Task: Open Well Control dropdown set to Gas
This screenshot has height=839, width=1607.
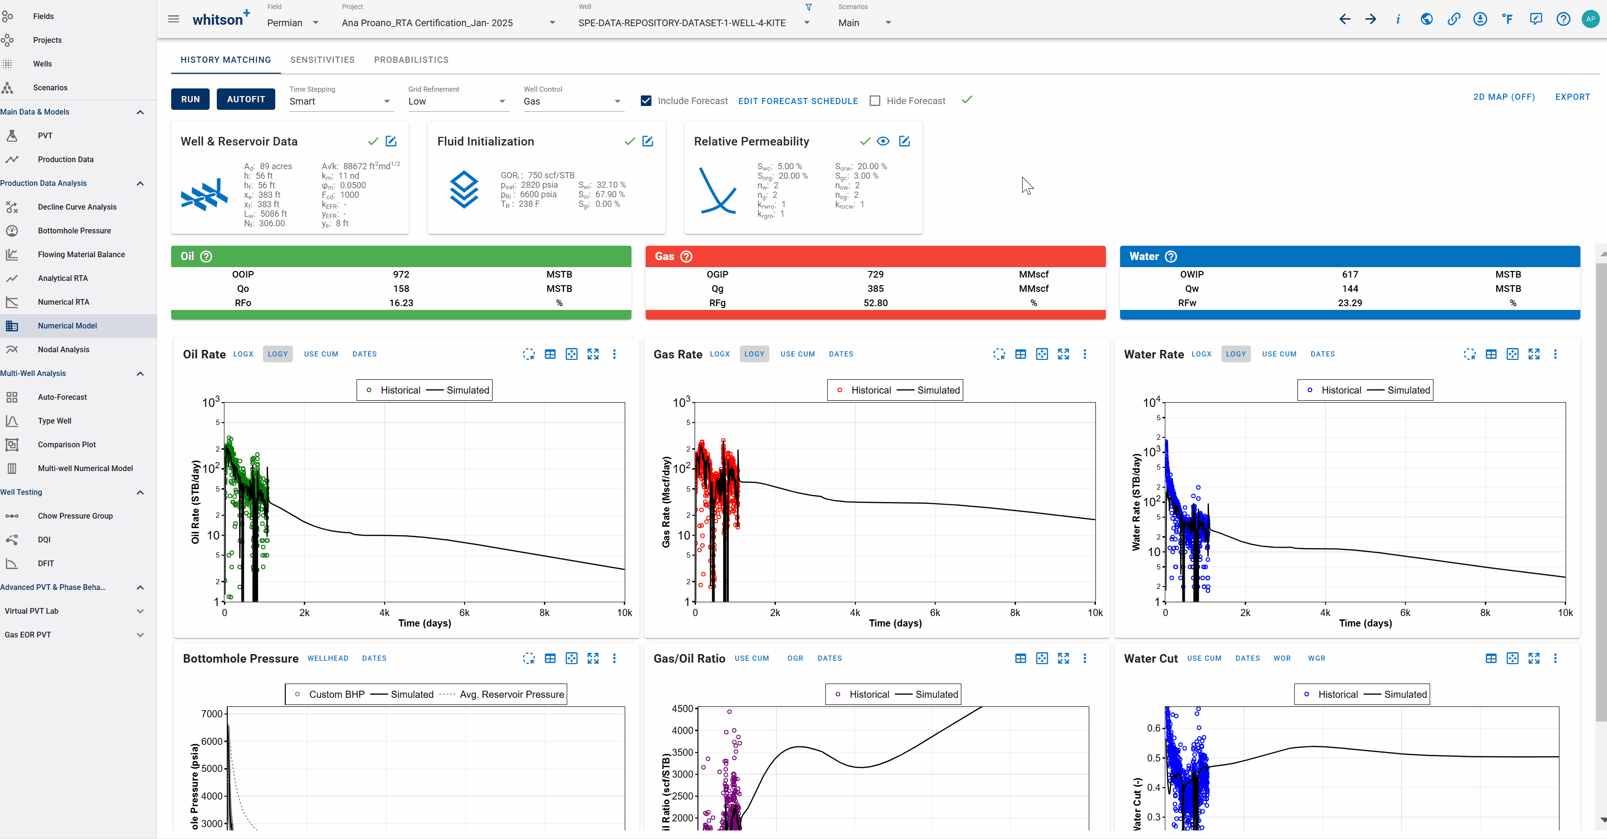Action: click(573, 102)
